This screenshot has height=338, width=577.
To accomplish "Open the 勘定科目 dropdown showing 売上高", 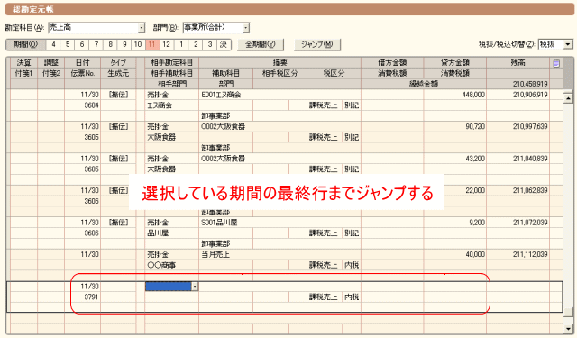I will (x=142, y=28).
